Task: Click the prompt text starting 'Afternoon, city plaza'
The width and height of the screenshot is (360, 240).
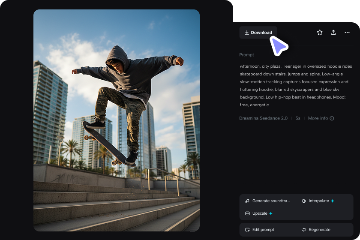Action: (296, 85)
